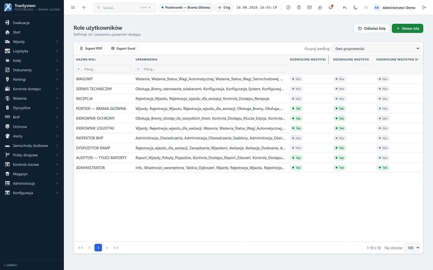The width and height of the screenshot is (433, 270).
Task: Switch to dark mode moon icon
Action: pyautogui.click(x=355, y=8)
